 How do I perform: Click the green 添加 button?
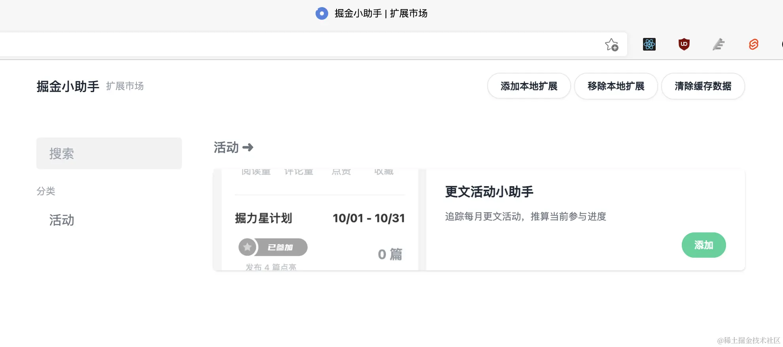704,245
